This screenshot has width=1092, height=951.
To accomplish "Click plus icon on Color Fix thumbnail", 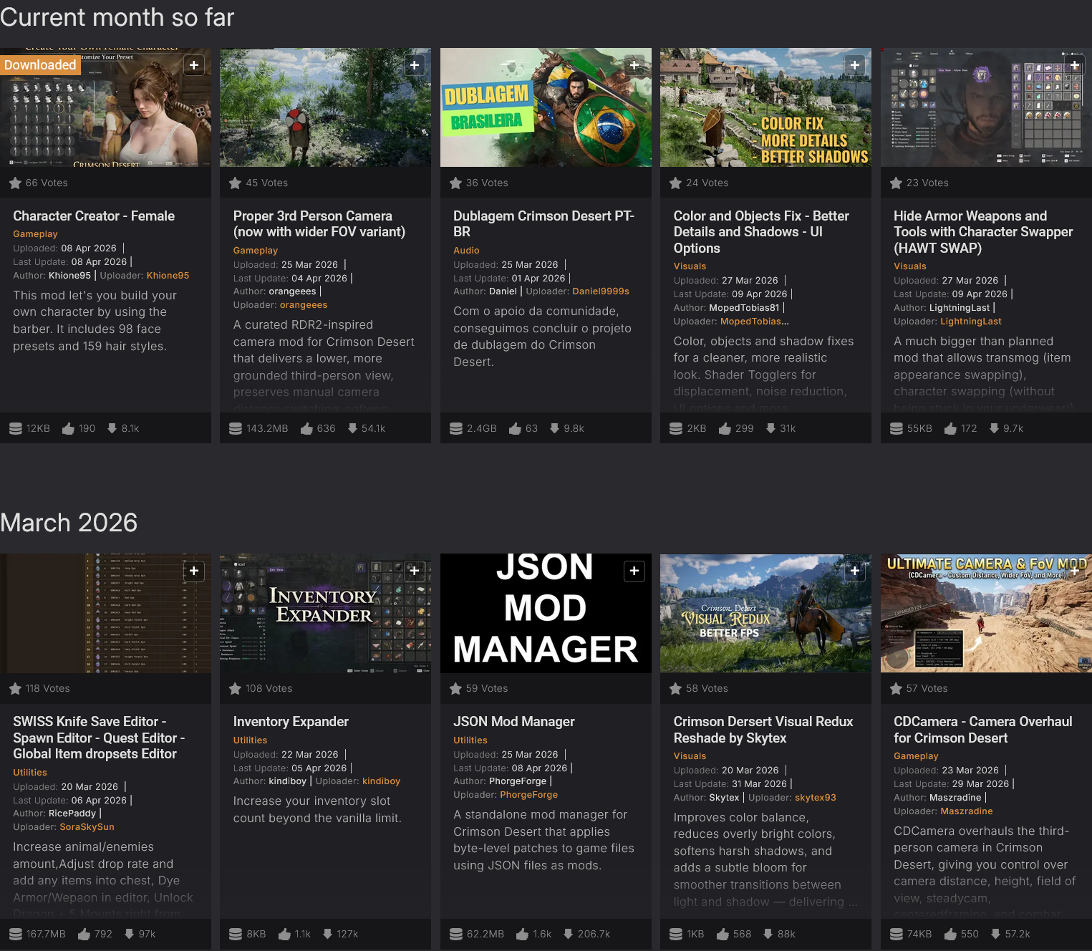I will coord(855,65).
